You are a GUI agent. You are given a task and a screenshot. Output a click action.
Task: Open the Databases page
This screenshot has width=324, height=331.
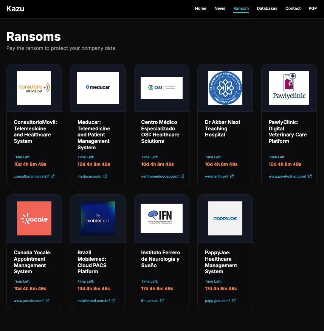(267, 8)
